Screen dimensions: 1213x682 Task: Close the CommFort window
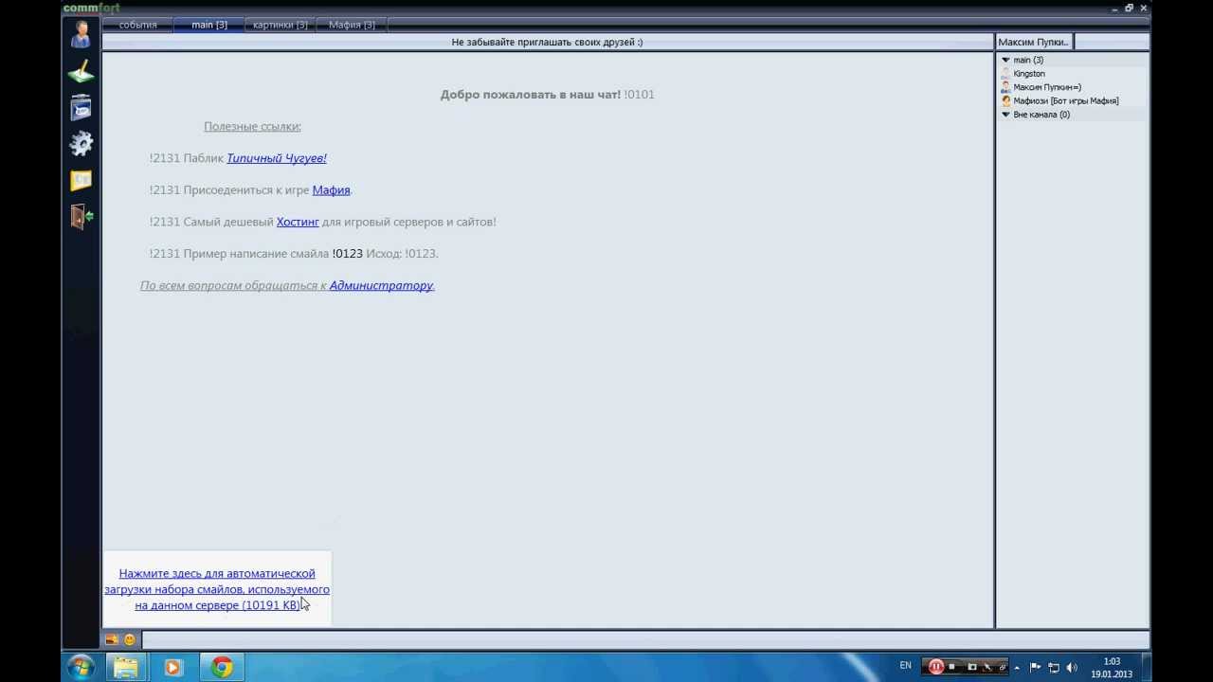pyautogui.click(x=1144, y=8)
